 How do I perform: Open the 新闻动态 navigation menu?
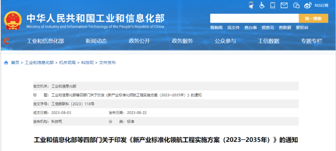[96, 41]
